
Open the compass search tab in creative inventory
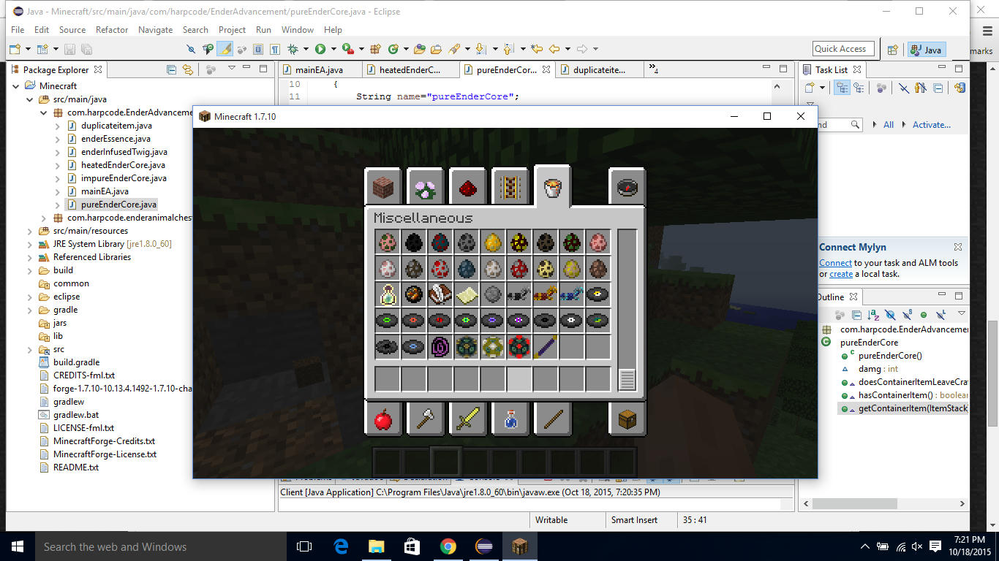(x=627, y=187)
